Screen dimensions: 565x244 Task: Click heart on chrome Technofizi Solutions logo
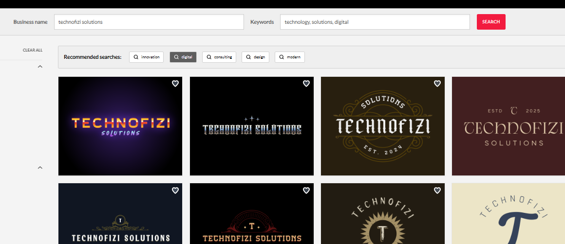(306, 84)
